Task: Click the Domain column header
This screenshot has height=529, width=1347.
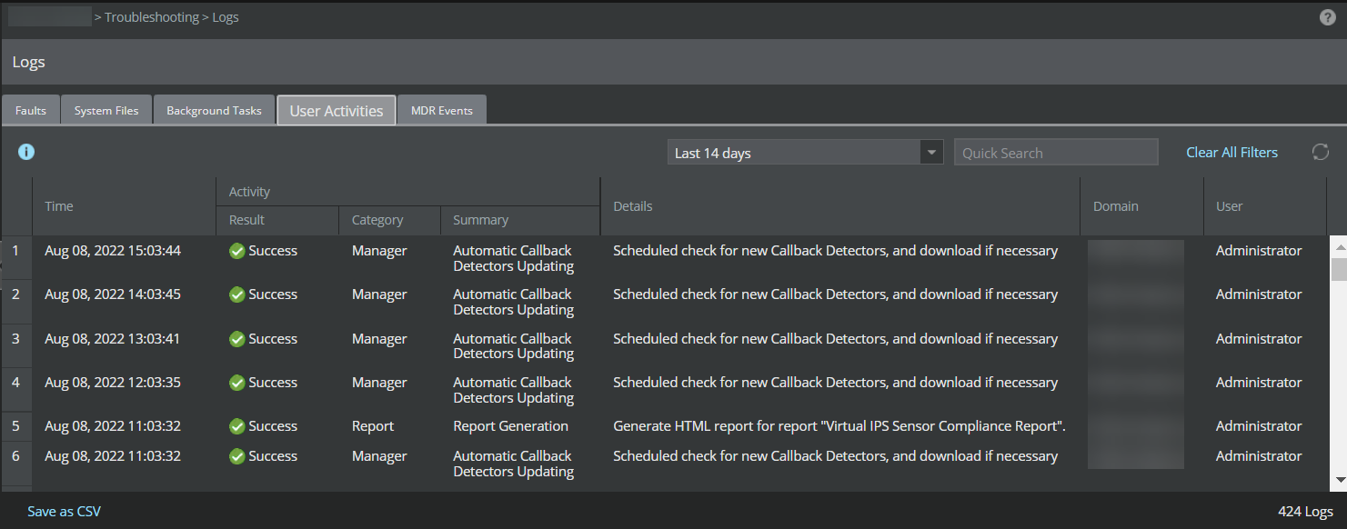Action: click(1141, 206)
